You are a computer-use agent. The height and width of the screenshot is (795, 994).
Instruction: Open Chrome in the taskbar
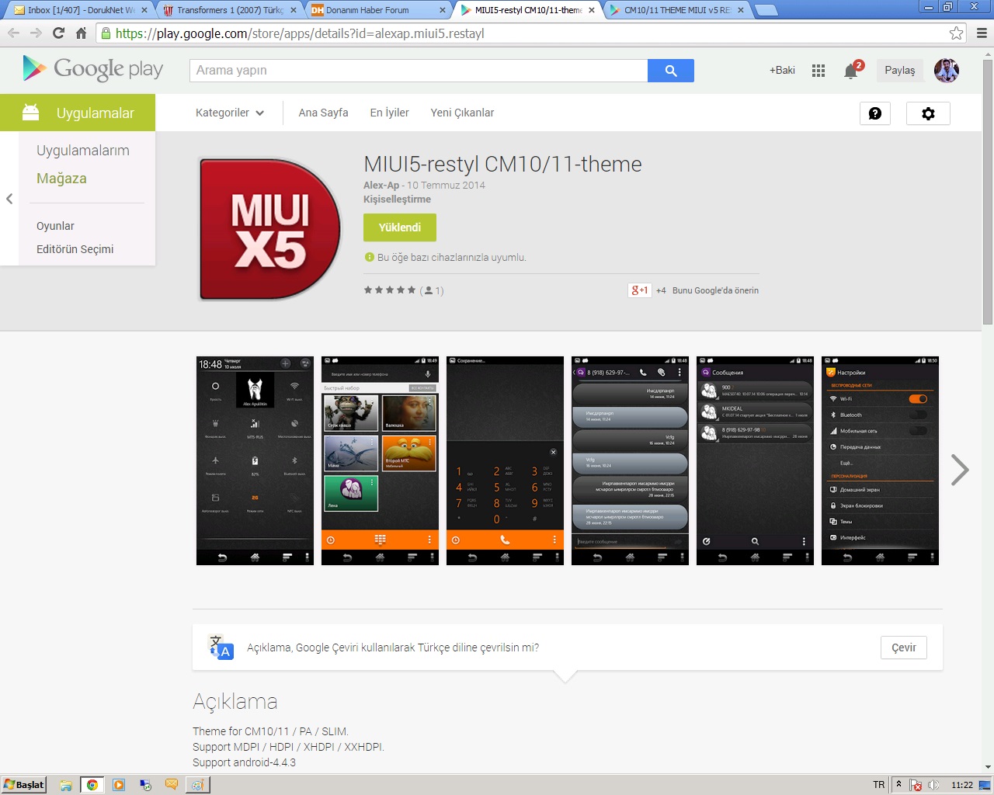92,785
